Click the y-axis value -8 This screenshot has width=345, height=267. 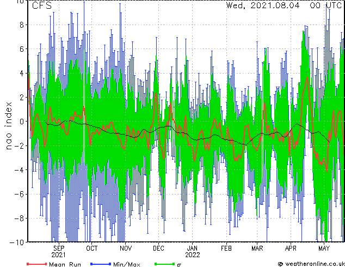pyautogui.click(x=19, y=219)
